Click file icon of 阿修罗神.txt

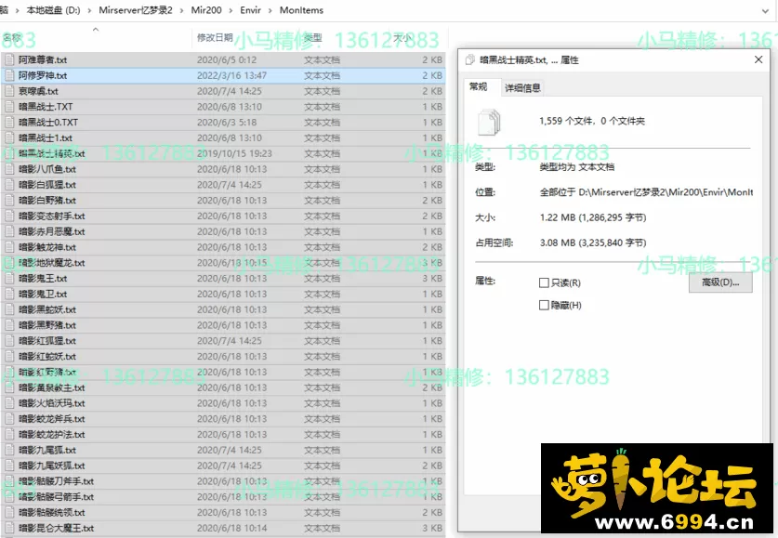click(9, 75)
